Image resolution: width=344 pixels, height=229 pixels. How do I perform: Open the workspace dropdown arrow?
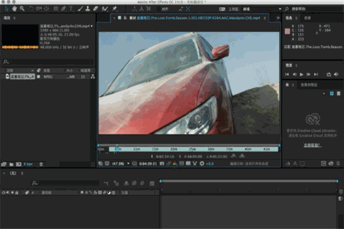(280, 9)
